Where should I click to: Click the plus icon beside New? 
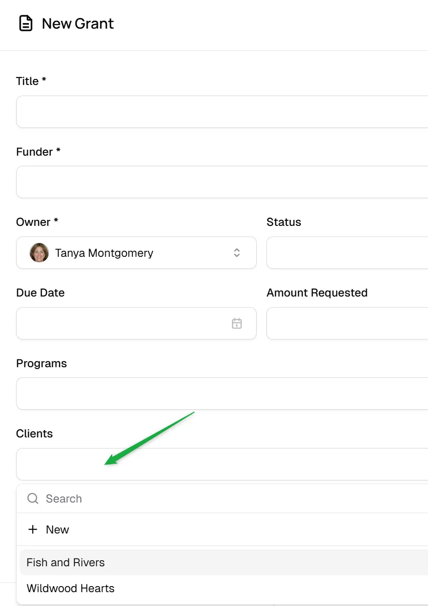(33, 529)
